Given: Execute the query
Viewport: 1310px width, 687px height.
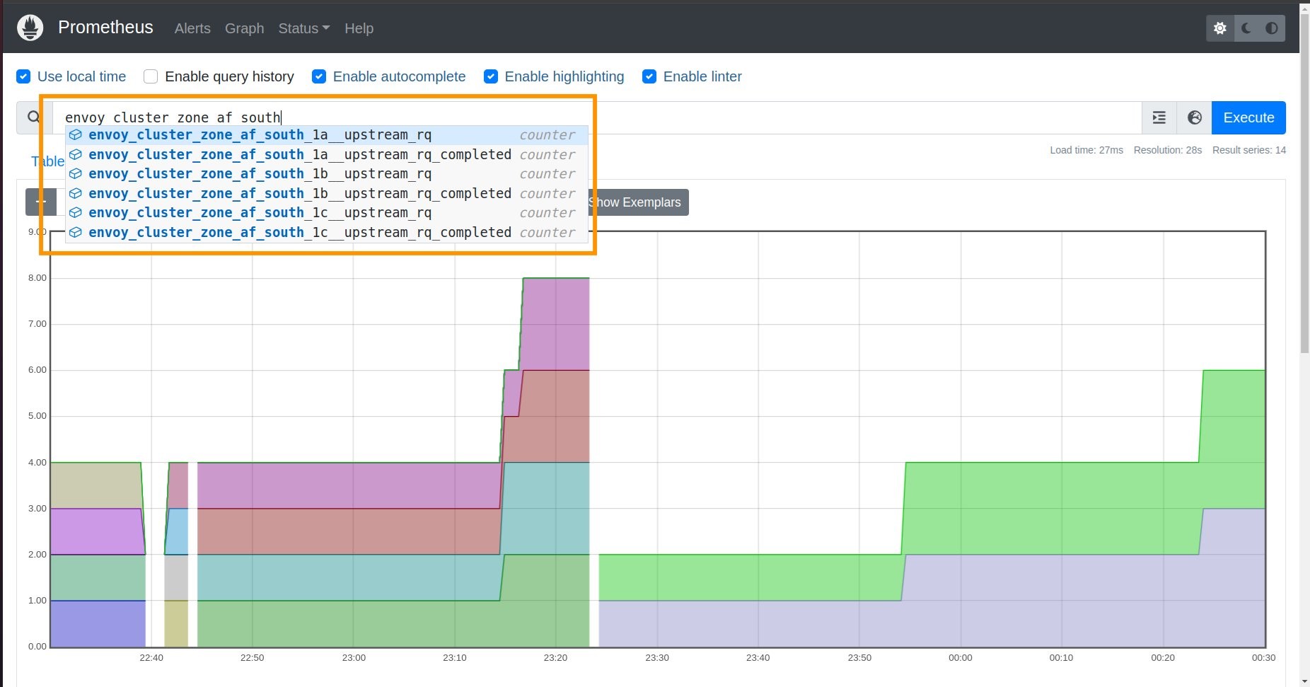Looking at the screenshot, I should click(1248, 117).
